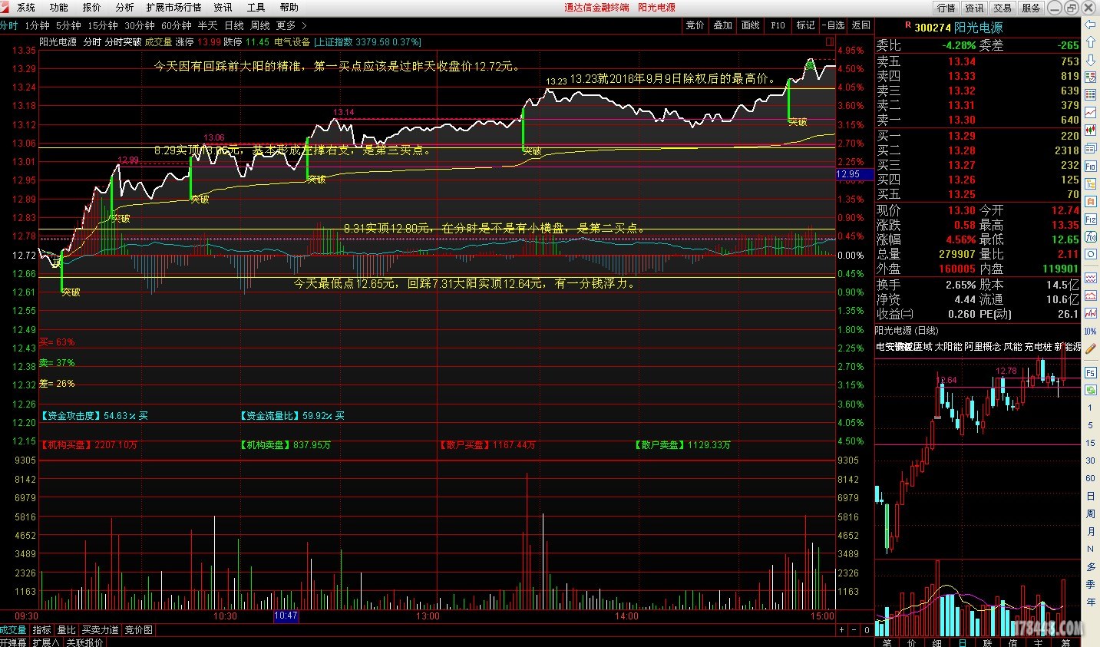The height and width of the screenshot is (647, 1100).
Task: Open -自选 watchlist option
Action: click(833, 25)
